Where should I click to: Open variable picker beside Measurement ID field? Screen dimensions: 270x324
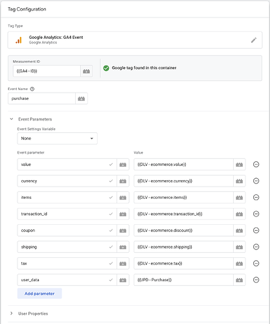(86, 71)
